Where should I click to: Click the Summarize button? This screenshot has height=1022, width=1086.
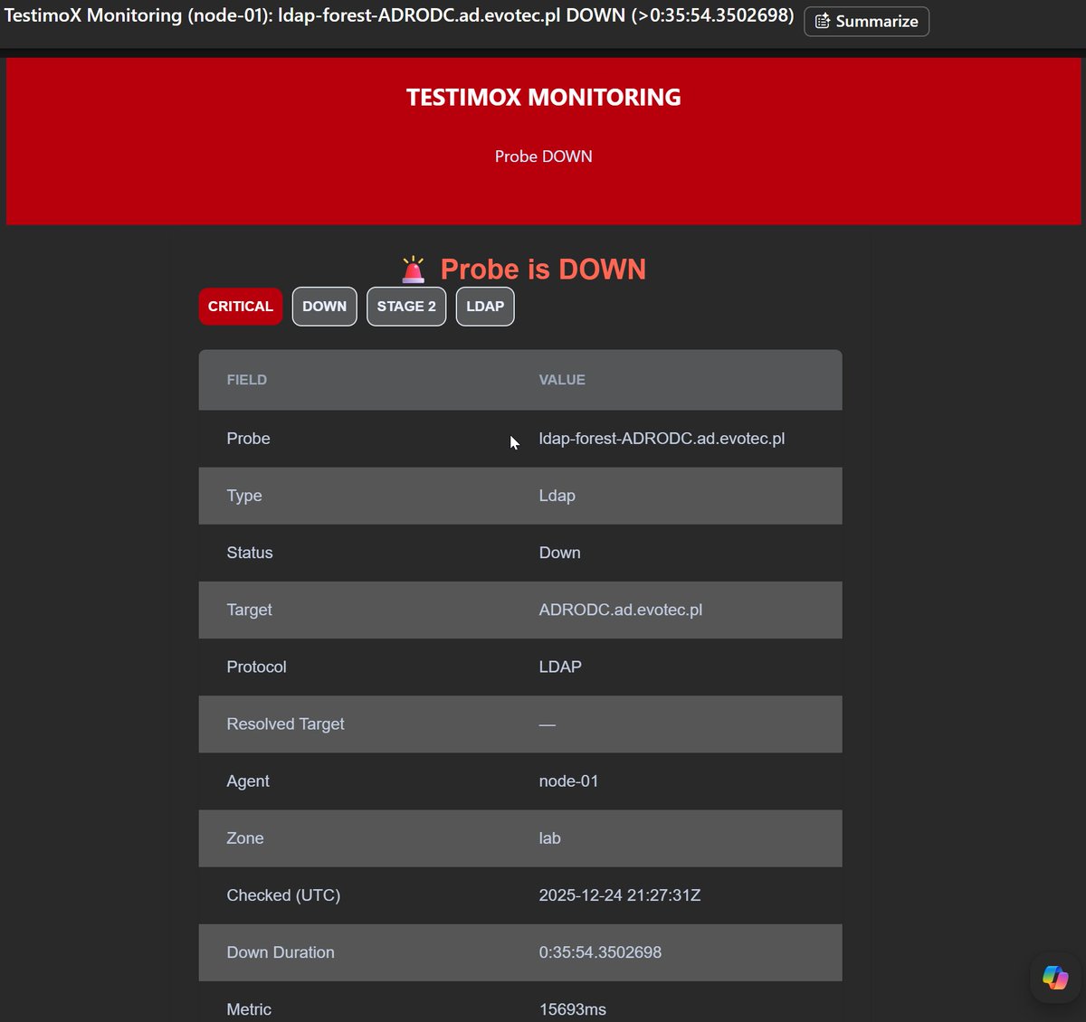(866, 21)
